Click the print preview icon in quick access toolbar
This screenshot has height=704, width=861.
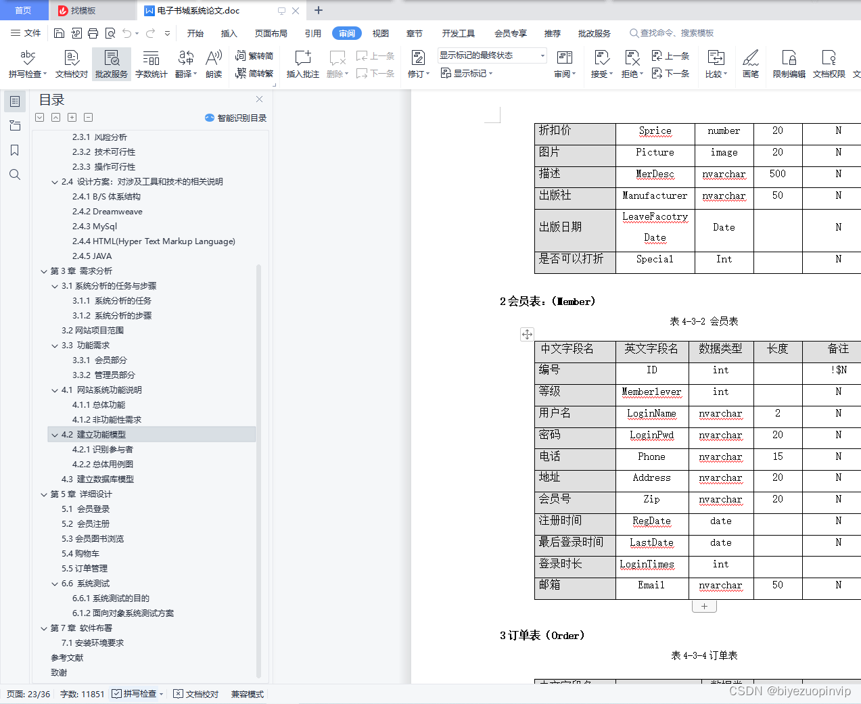[110, 33]
